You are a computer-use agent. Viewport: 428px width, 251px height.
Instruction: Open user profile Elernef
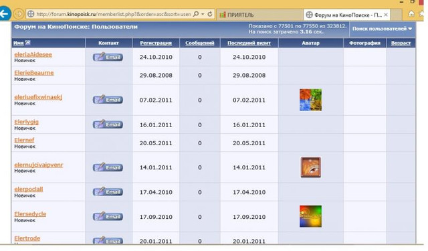click(24, 140)
